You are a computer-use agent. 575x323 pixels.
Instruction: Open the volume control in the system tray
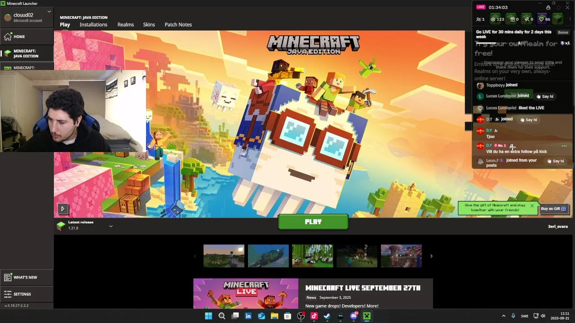(543, 316)
